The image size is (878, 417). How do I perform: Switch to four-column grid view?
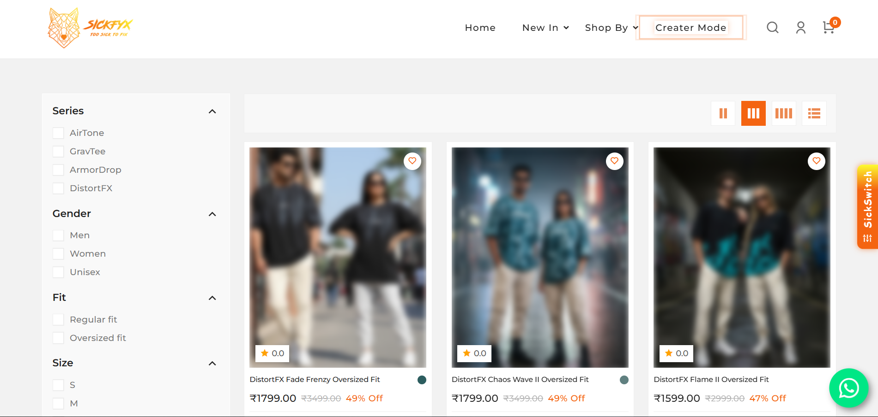(x=783, y=113)
